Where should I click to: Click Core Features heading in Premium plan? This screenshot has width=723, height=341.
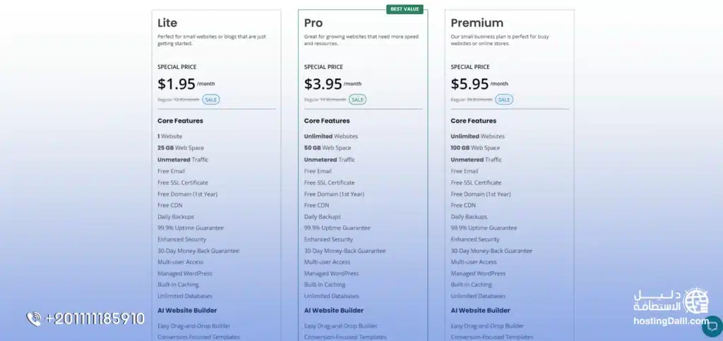473,120
